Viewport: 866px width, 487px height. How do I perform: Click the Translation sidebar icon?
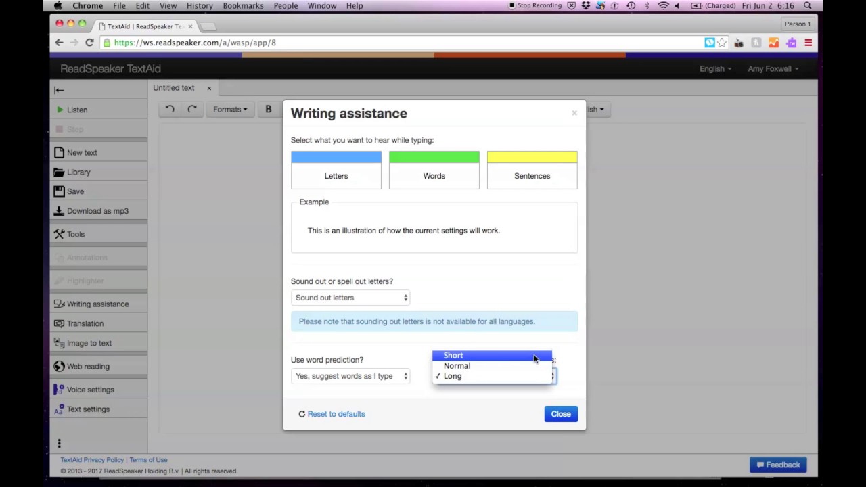click(x=59, y=324)
